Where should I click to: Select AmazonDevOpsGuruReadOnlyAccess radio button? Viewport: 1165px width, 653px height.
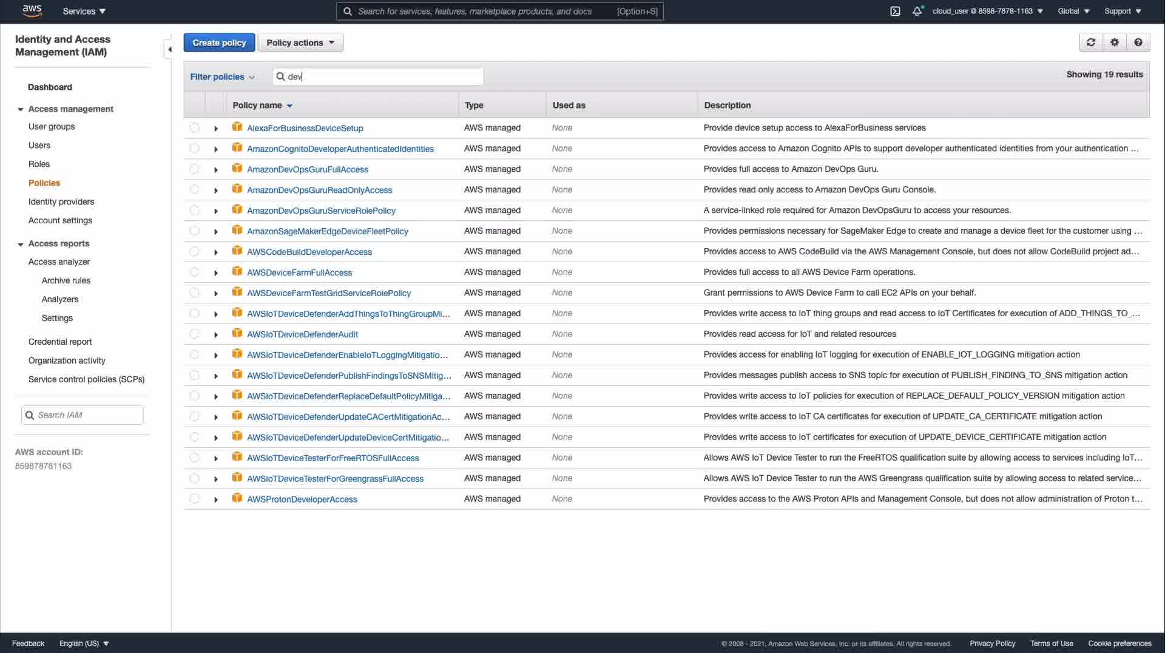(x=194, y=189)
